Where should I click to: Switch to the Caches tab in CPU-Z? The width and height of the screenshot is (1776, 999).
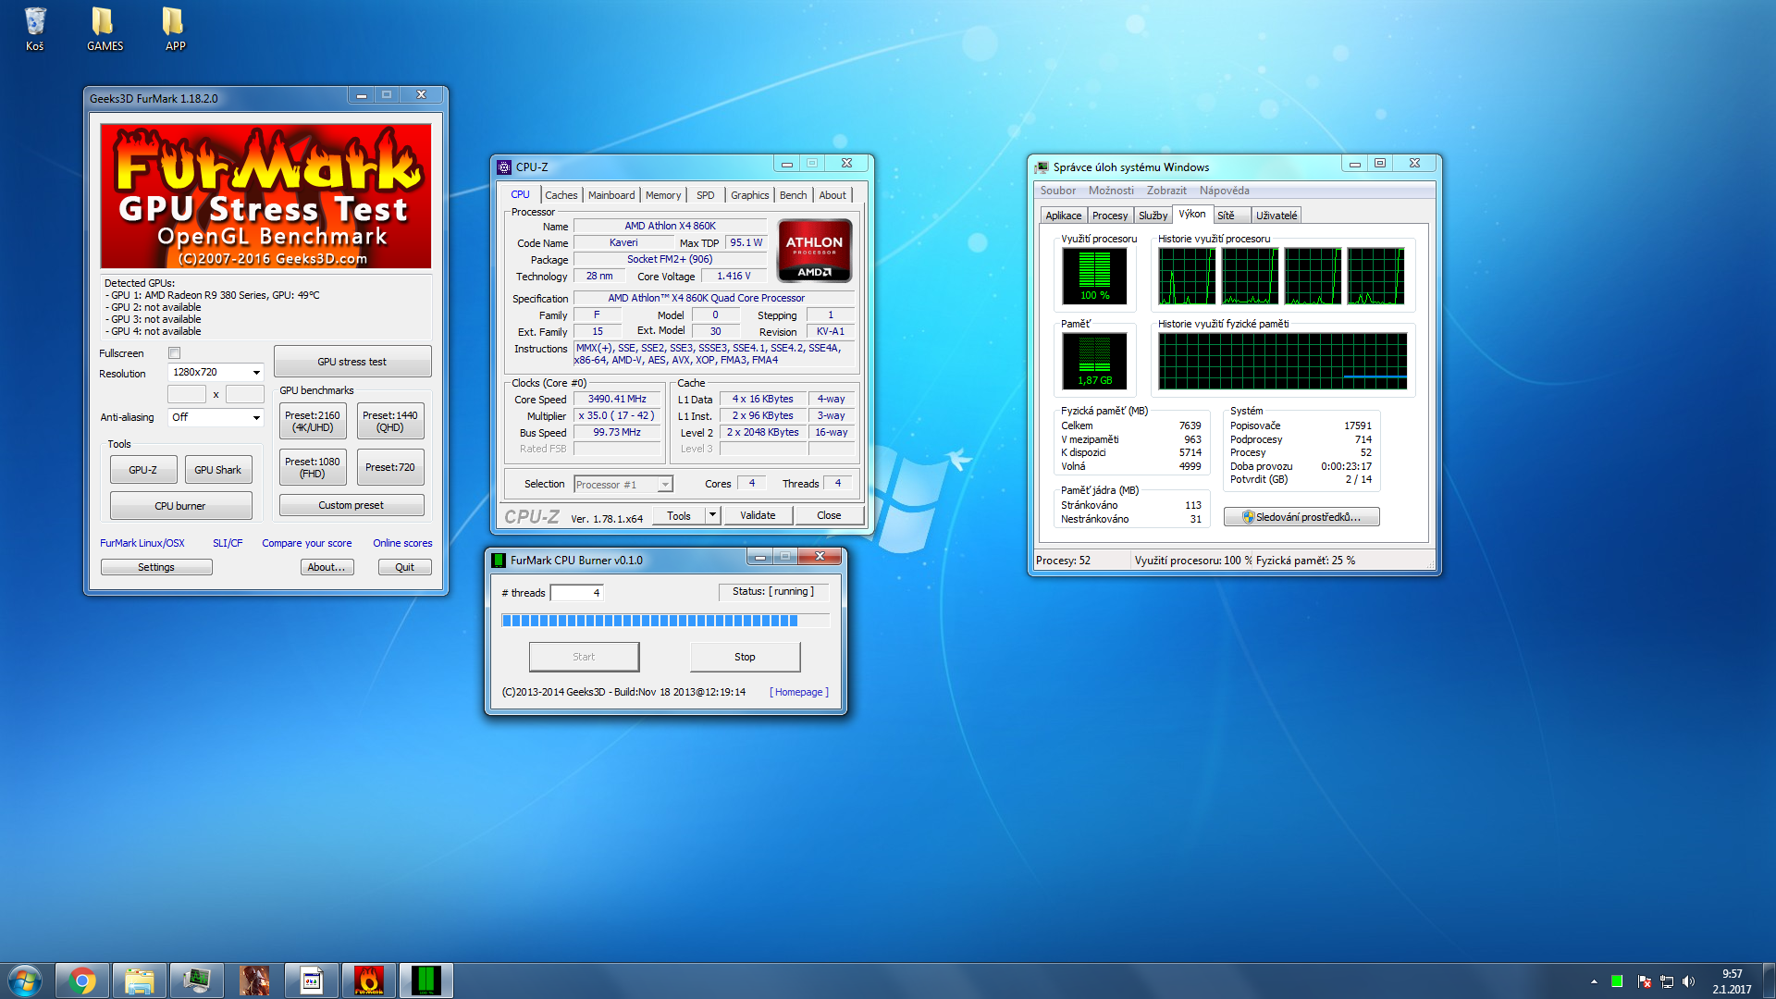click(x=561, y=195)
